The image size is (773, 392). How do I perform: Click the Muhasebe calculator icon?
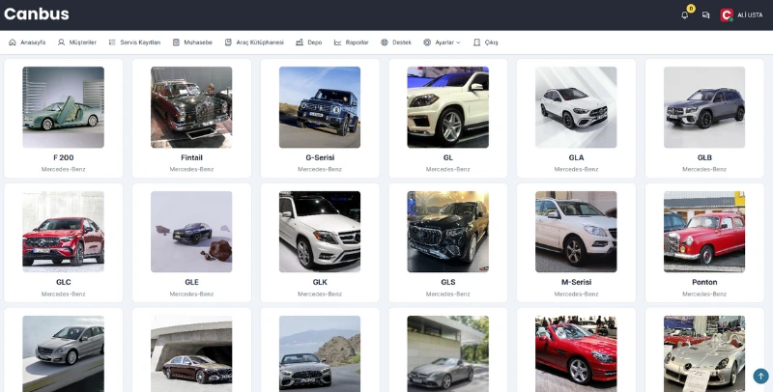click(176, 42)
